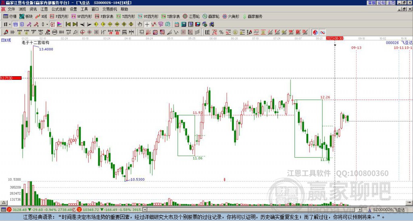Launch the 江恩轮 Gann wheel
The image size is (413, 221).
[x=191, y=16]
